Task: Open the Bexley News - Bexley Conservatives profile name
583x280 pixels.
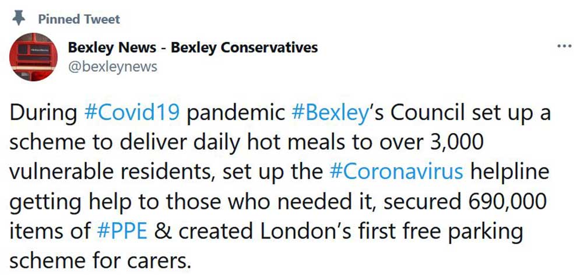Action: pyautogui.click(x=193, y=47)
